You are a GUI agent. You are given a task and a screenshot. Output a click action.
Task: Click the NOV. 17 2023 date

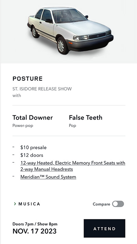pos(35,231)
